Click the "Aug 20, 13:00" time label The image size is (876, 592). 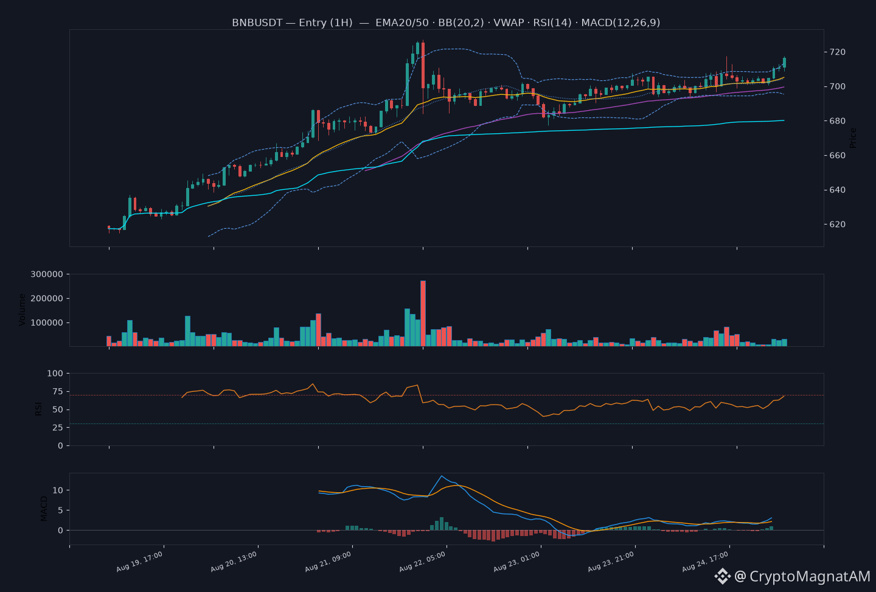click(x=234, y=562)
